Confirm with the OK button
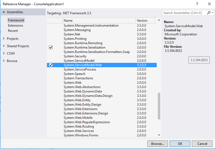This screenshot has width=216, height=149. 180,144
